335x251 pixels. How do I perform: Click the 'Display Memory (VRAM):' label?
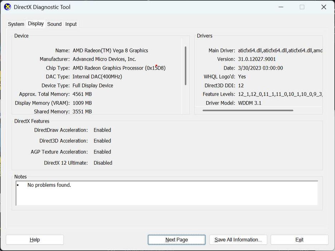pyautogui.click(x=42, y=103)
